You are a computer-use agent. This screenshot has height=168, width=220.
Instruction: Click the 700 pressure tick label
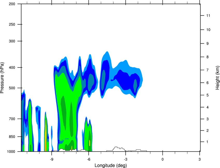point(12,119)
